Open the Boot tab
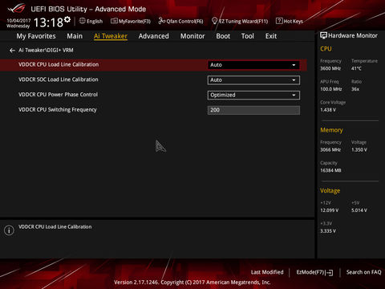 pos(223,36)
